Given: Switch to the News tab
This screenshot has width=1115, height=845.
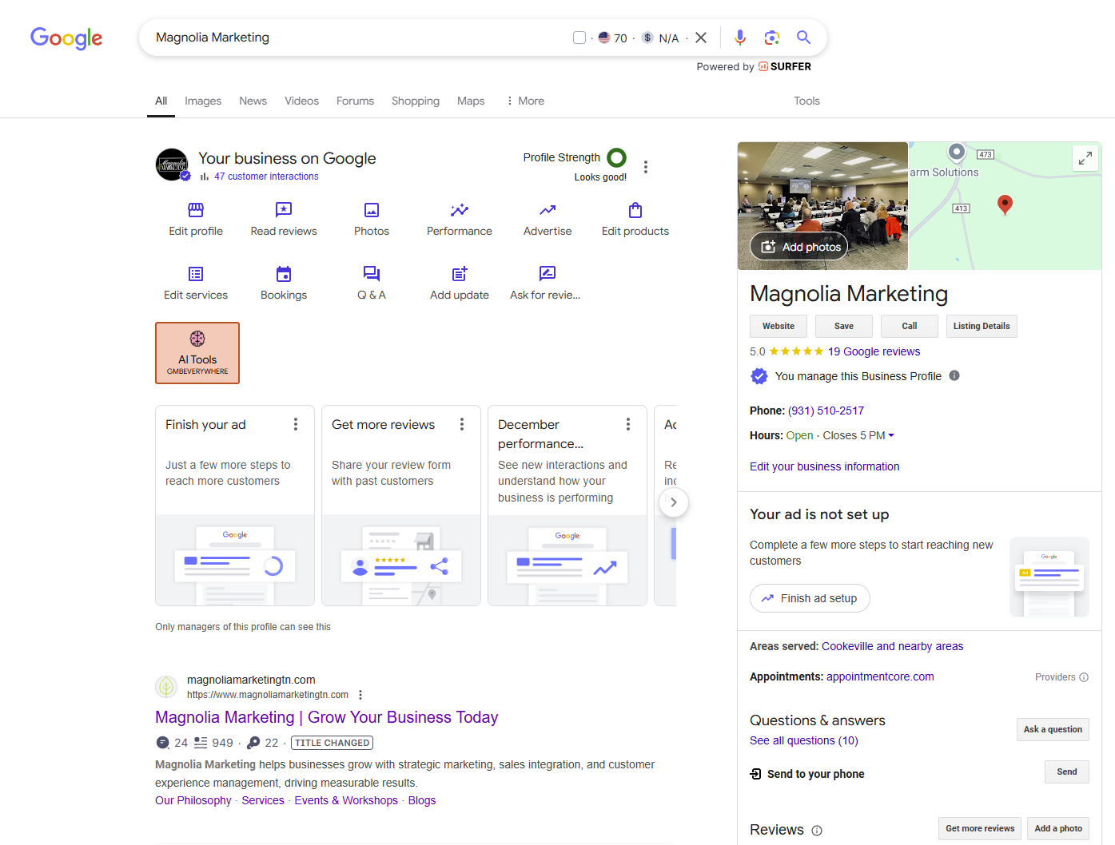Looking at the screenshot, I should click(x=253, y=101).
